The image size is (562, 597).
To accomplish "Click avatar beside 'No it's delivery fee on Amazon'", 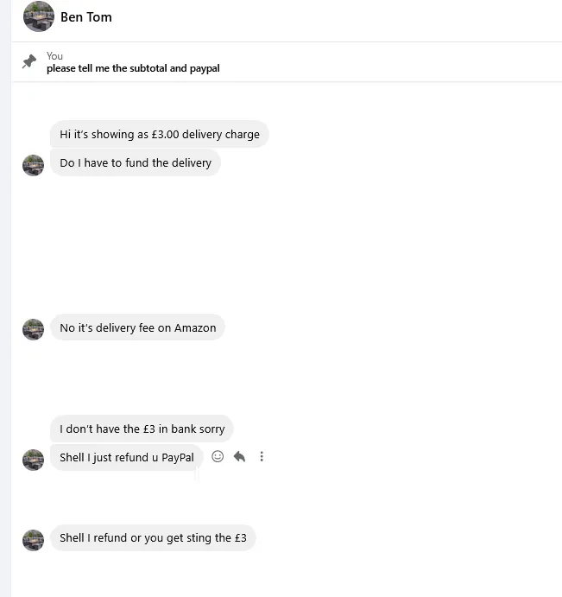I will tap(33, 329).
